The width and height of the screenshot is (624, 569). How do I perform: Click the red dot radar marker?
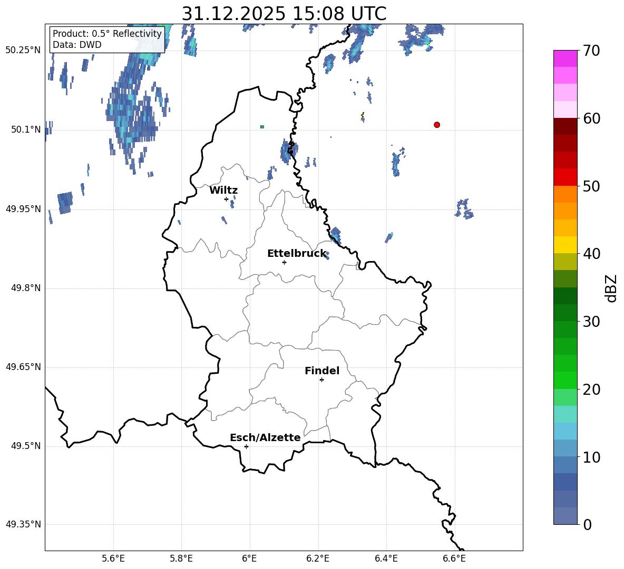(436, 125)
